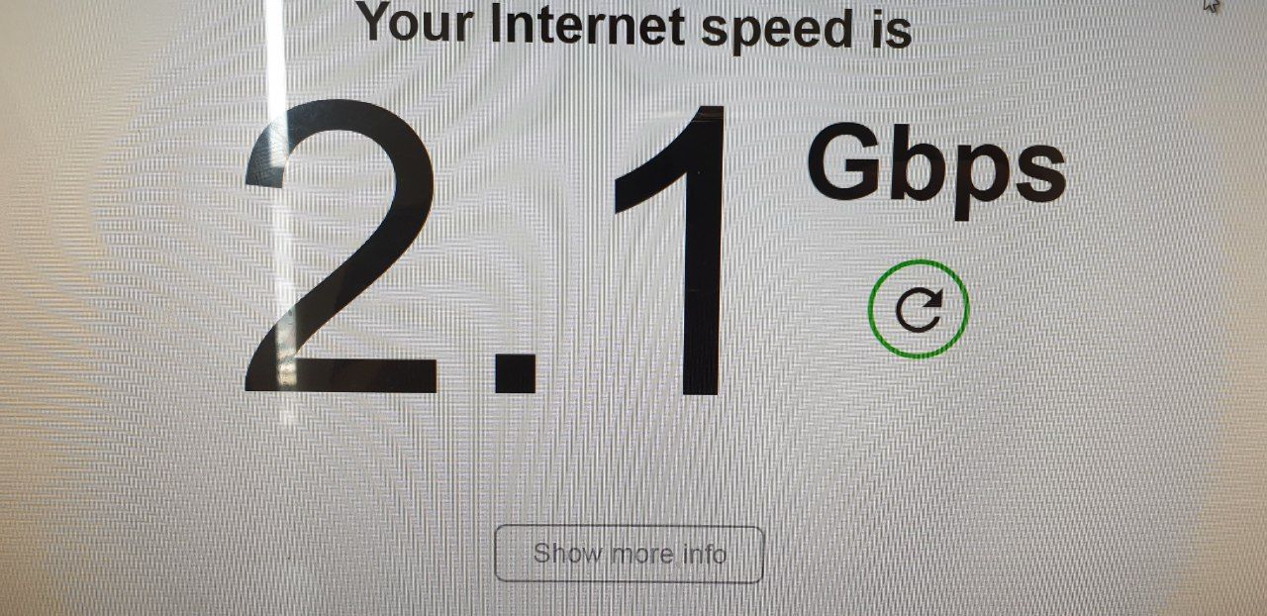This screenshot has height=616, width=1267.
Task: Click the word "Your" in the heading
Action: tap(416, 22)
